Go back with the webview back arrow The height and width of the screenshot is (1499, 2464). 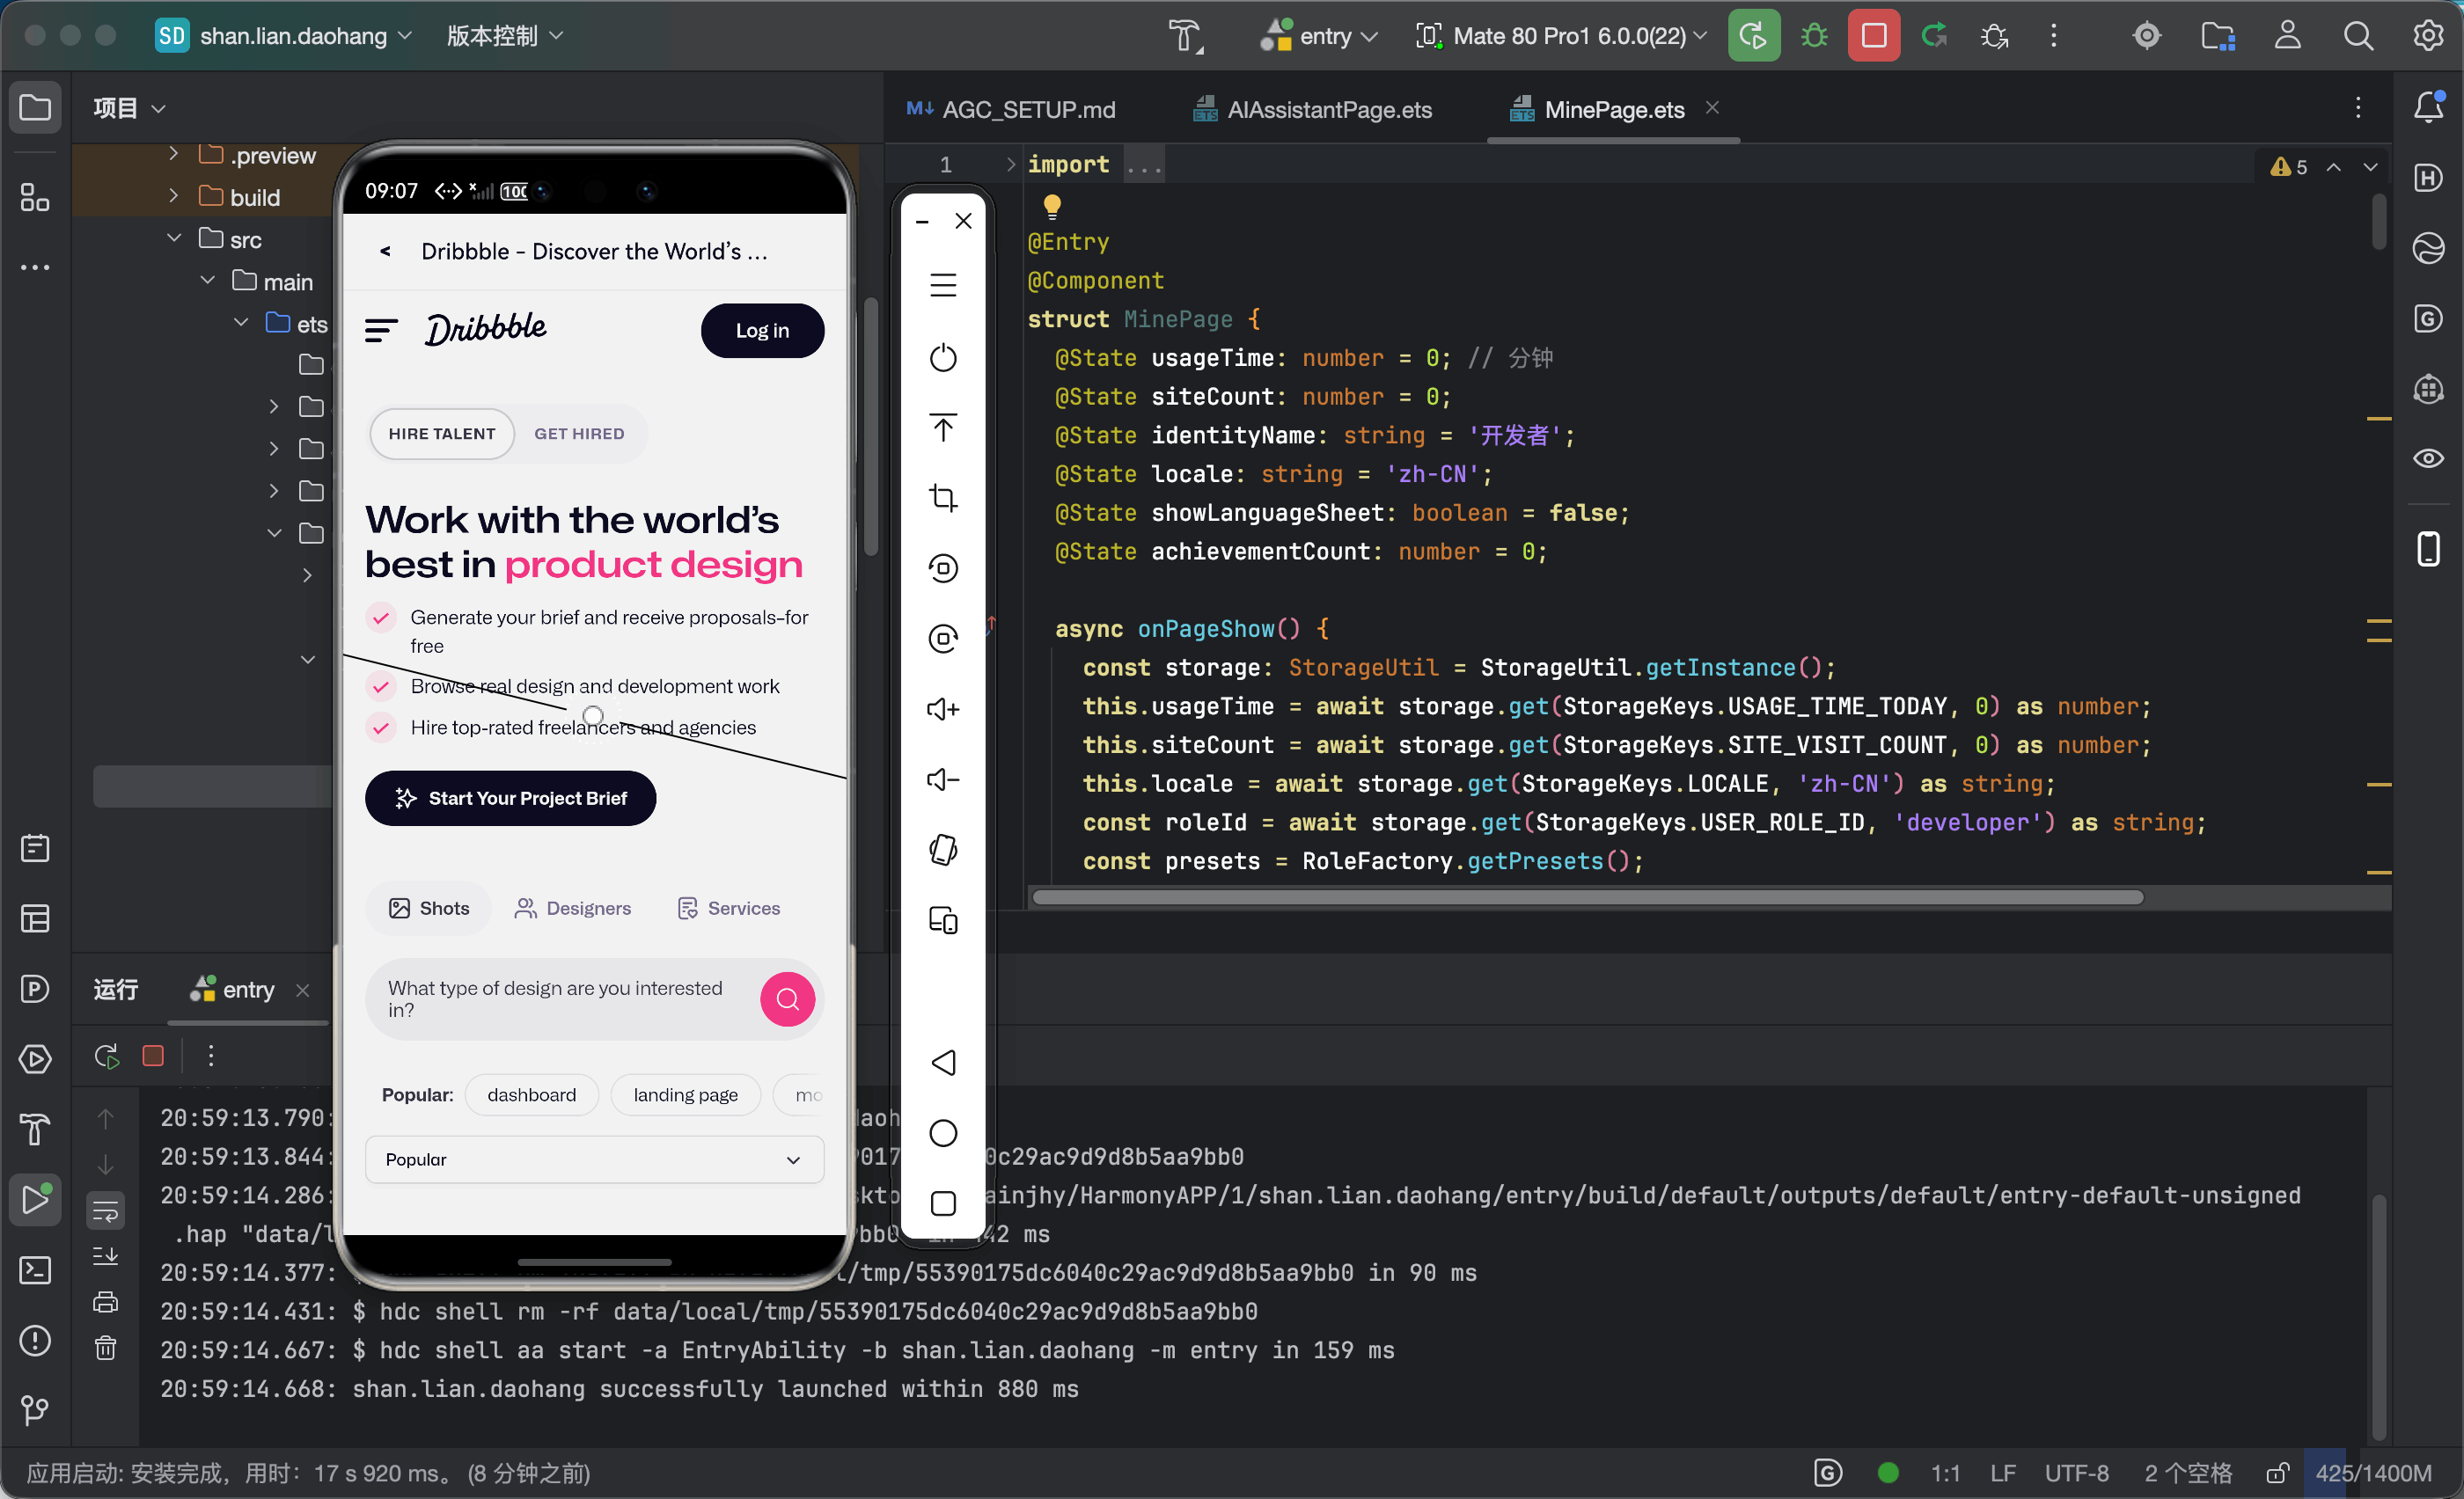pos(385,251)
